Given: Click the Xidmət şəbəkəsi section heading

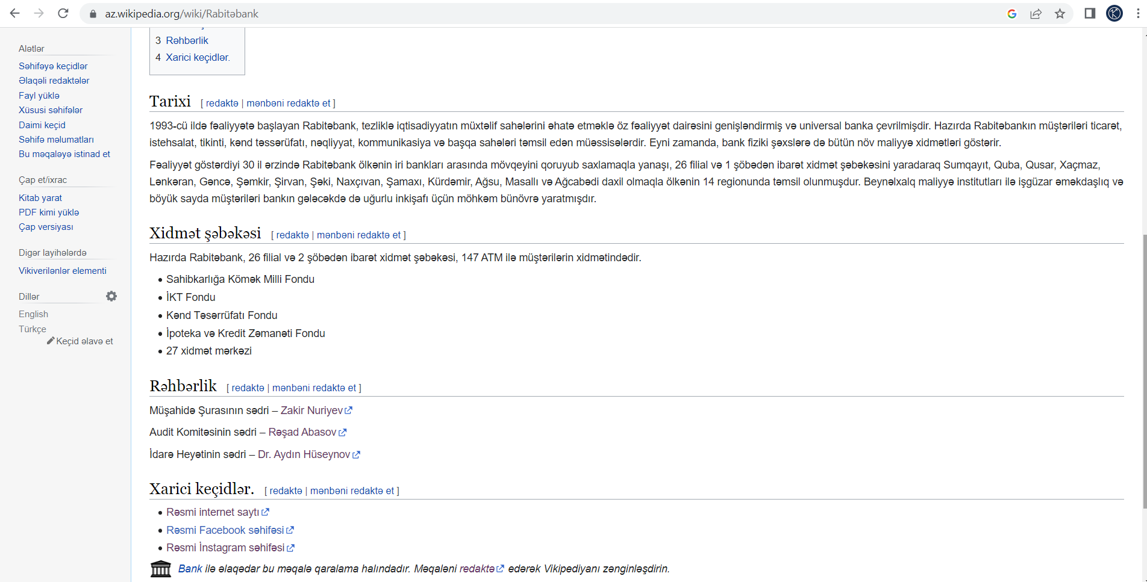Looking at the screenshot, I should (205, 233).
